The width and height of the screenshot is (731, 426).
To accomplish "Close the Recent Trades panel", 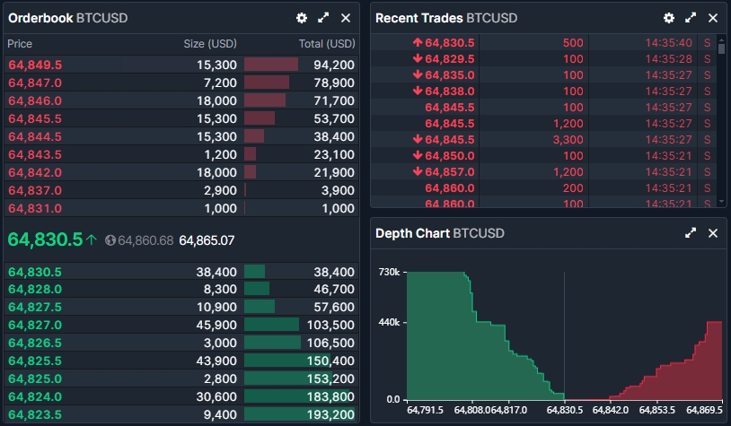I will [x=713, y=18].
